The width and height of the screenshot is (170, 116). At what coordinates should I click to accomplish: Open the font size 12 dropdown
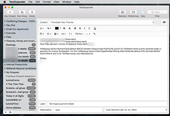pyautogui.click(x=49, y=28)
